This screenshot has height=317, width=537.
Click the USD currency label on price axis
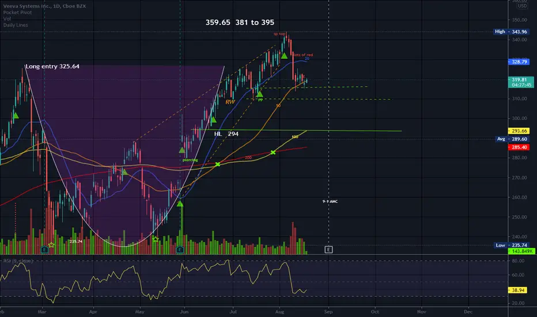(522, 6)
